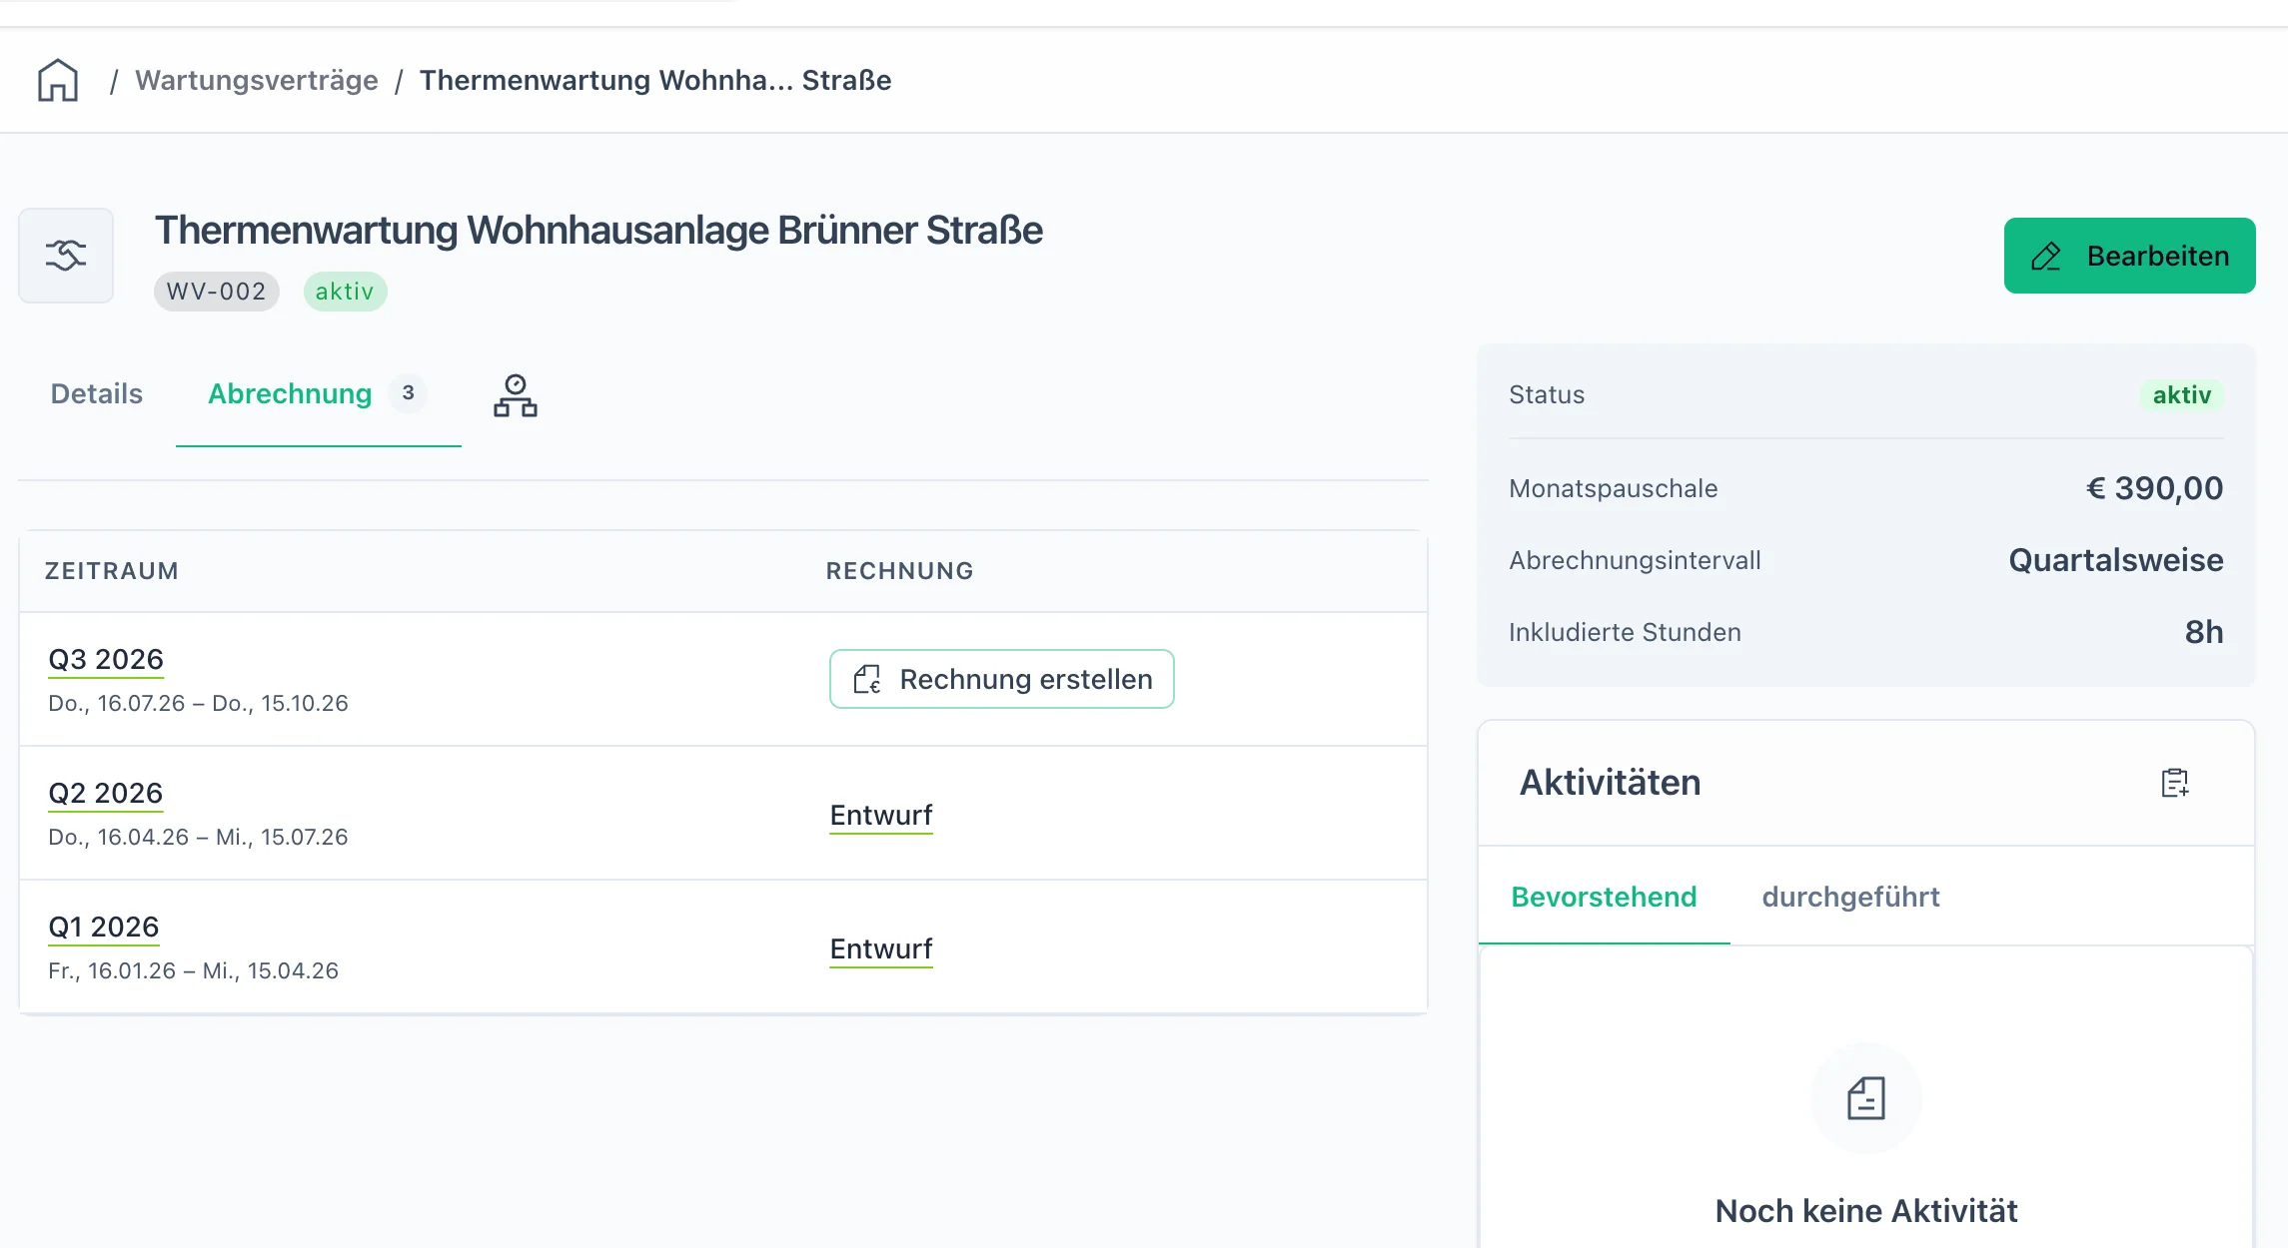
Task: Click the Noch keine Aktivität message
Action: click(1866, 1211)
